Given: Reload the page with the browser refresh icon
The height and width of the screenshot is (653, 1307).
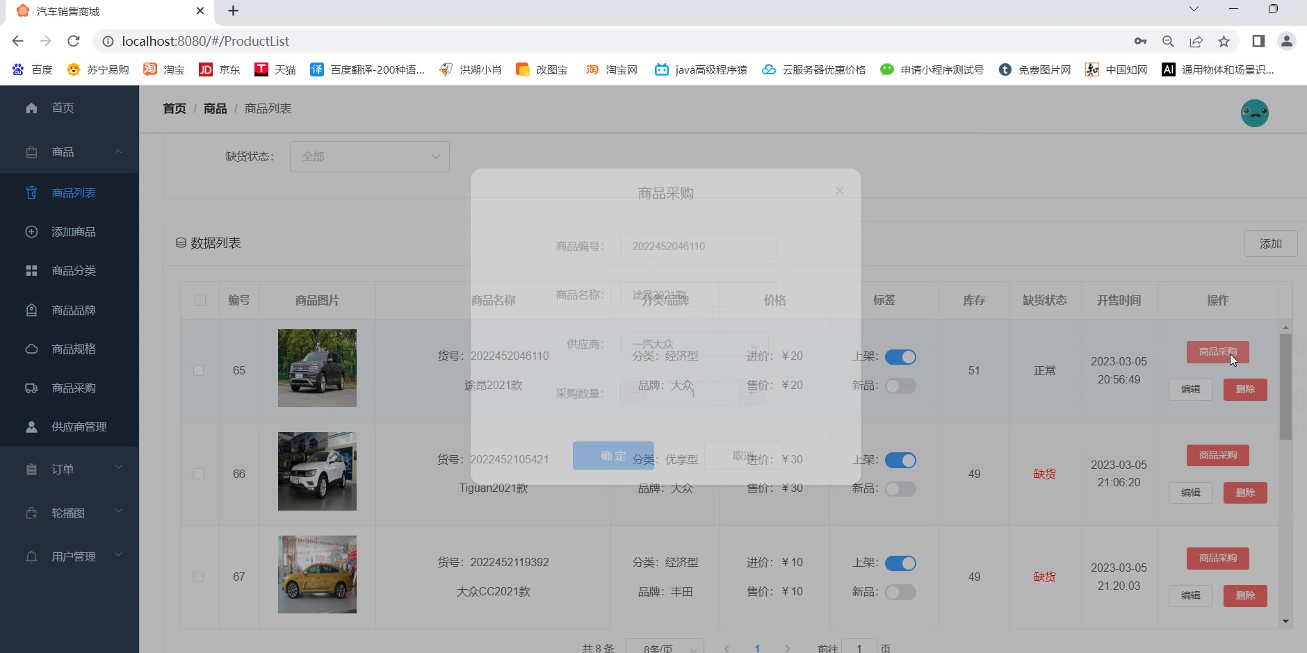Looking at the screenshot, I should tap(73, 41).
